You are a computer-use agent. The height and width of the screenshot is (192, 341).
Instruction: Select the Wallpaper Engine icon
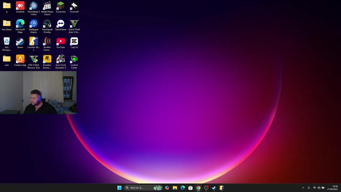tap(34, 26)
